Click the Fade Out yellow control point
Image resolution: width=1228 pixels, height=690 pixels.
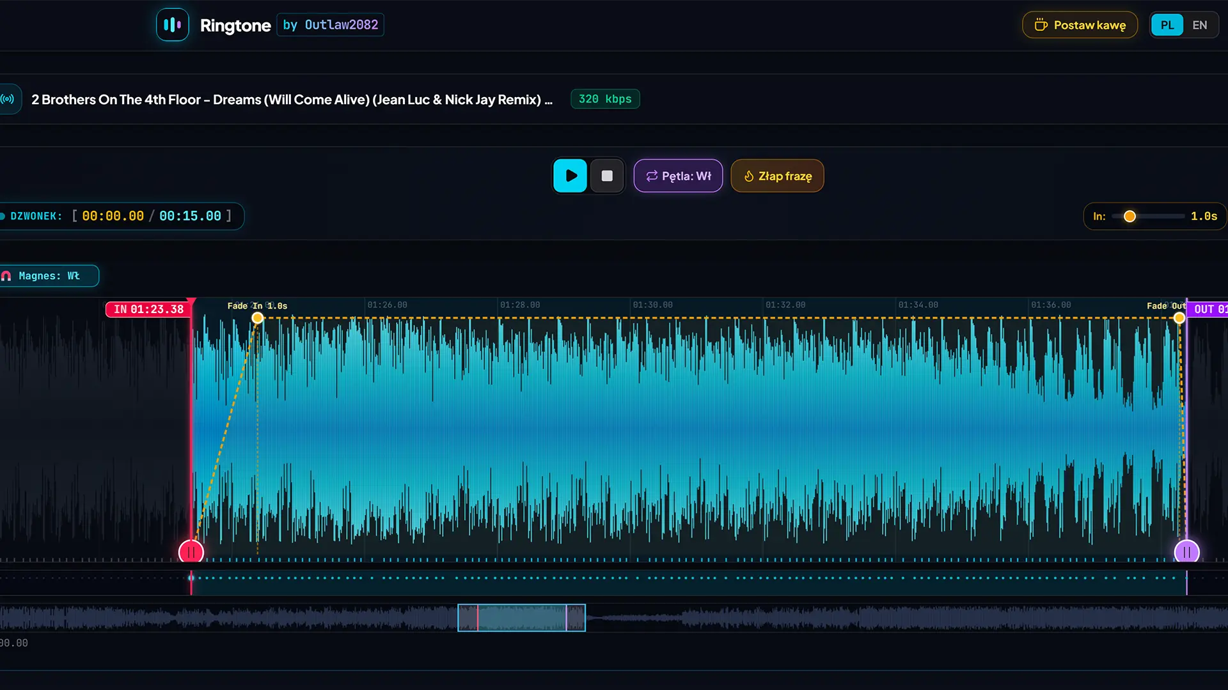coord(1179,318)
